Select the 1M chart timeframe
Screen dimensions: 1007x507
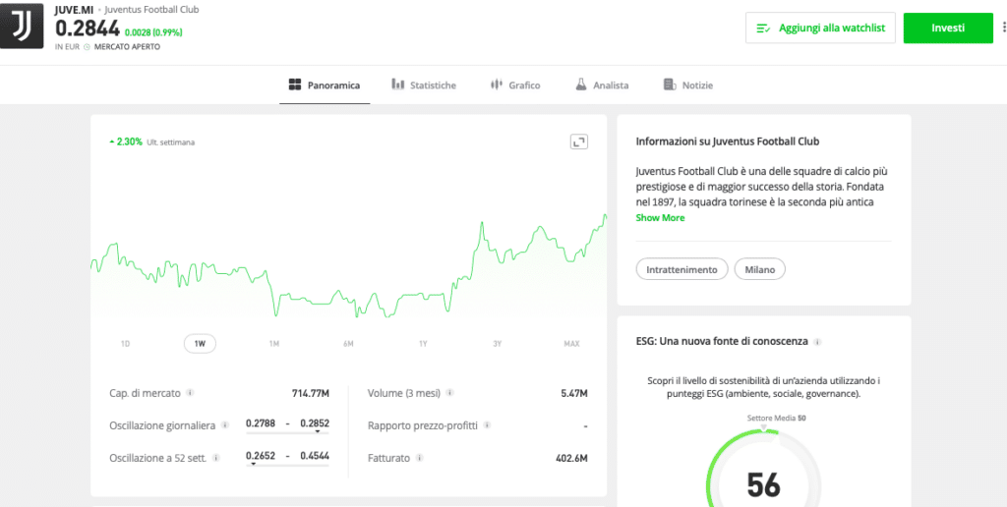pos(274,344)
